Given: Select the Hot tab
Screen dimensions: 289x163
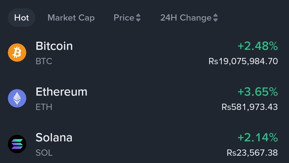Looking at the screenshot, I should pos(21,18).
